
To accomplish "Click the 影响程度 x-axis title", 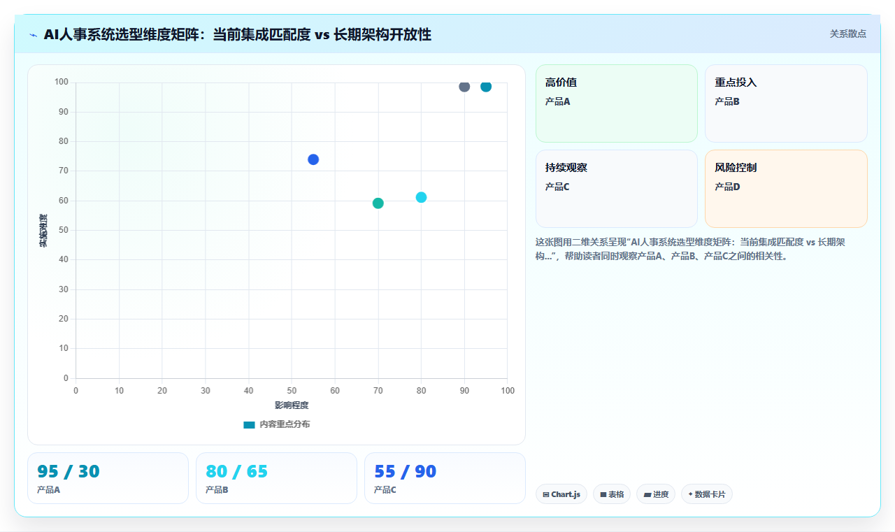I will click(x=292, y=405).
